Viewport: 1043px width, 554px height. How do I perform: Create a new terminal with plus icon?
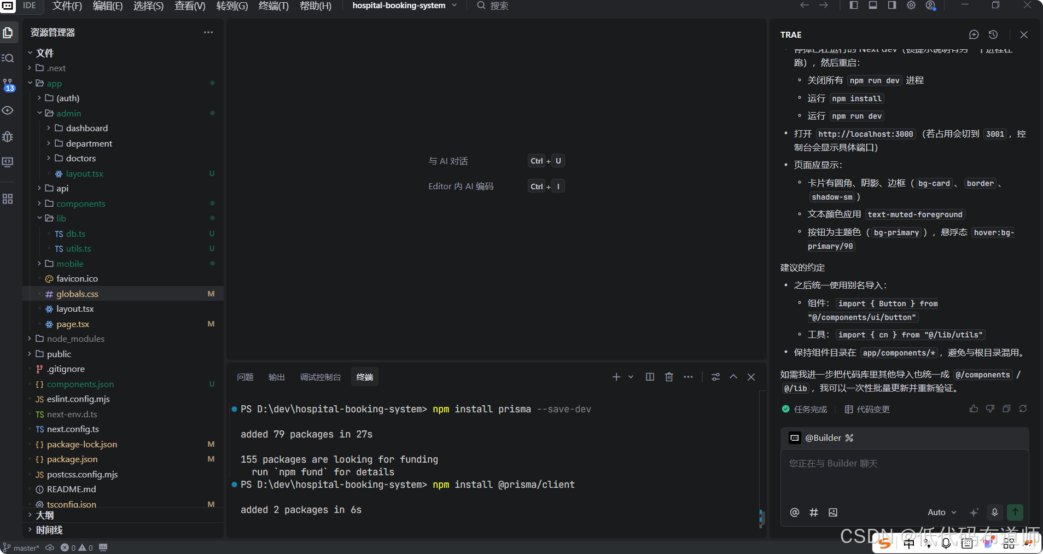pyautogui.click(x=616, y=377)
